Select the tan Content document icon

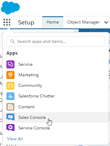pos(10,107)
